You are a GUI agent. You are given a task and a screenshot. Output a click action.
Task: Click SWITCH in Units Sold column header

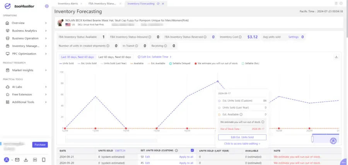(x=120, y=151)
